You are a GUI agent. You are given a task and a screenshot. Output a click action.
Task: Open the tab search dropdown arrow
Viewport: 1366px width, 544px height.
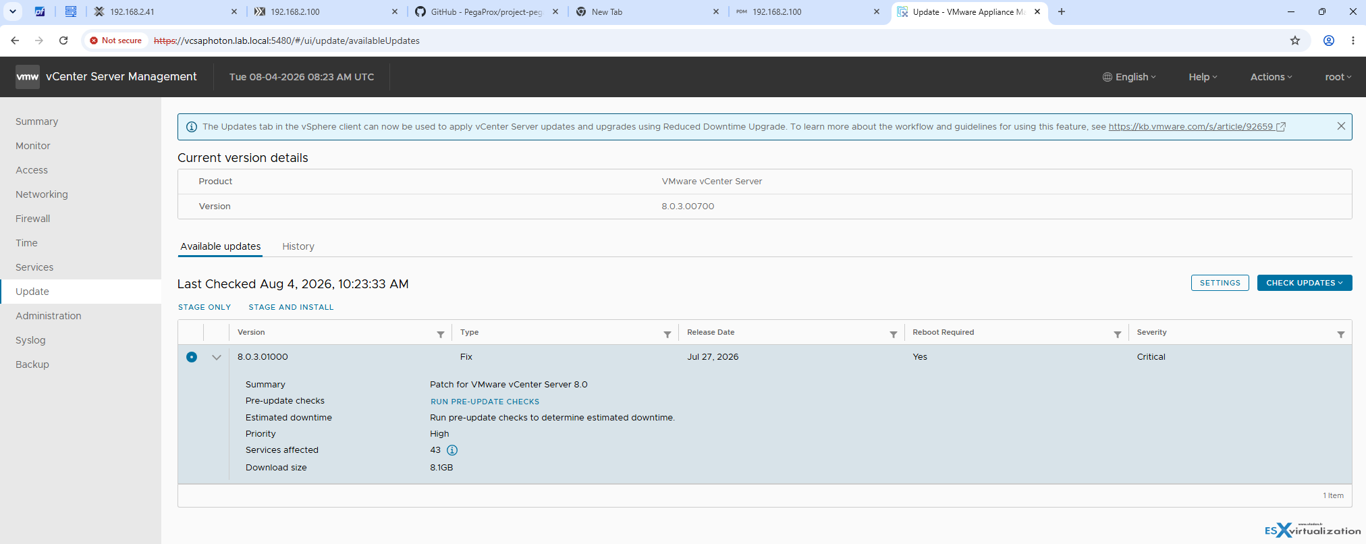pyautogui.click(x=13, y=11)
